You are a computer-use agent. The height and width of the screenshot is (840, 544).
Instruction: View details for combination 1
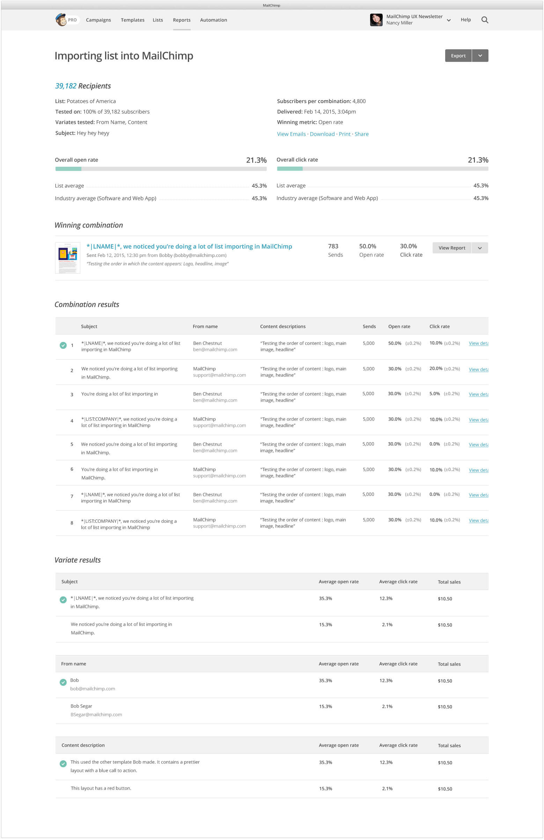pos(478,343)
